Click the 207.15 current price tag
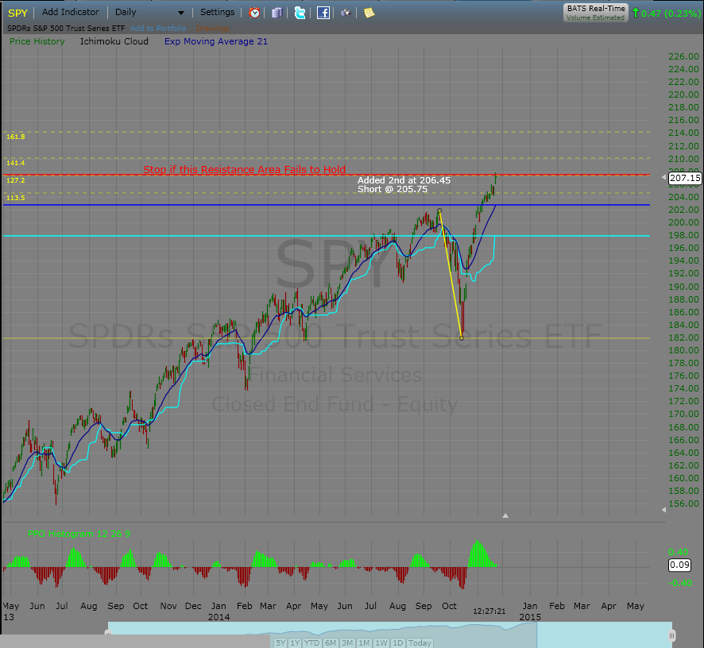The image size is (704, 648). point(685,178)
